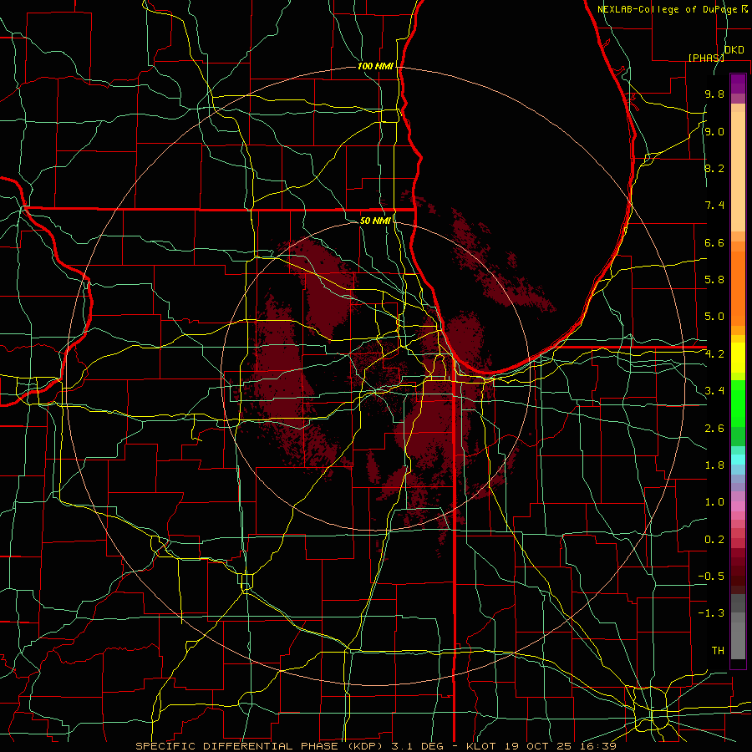Select the bright green legend band beside 3.4
The image size is (752, 752).
point(738,403)
